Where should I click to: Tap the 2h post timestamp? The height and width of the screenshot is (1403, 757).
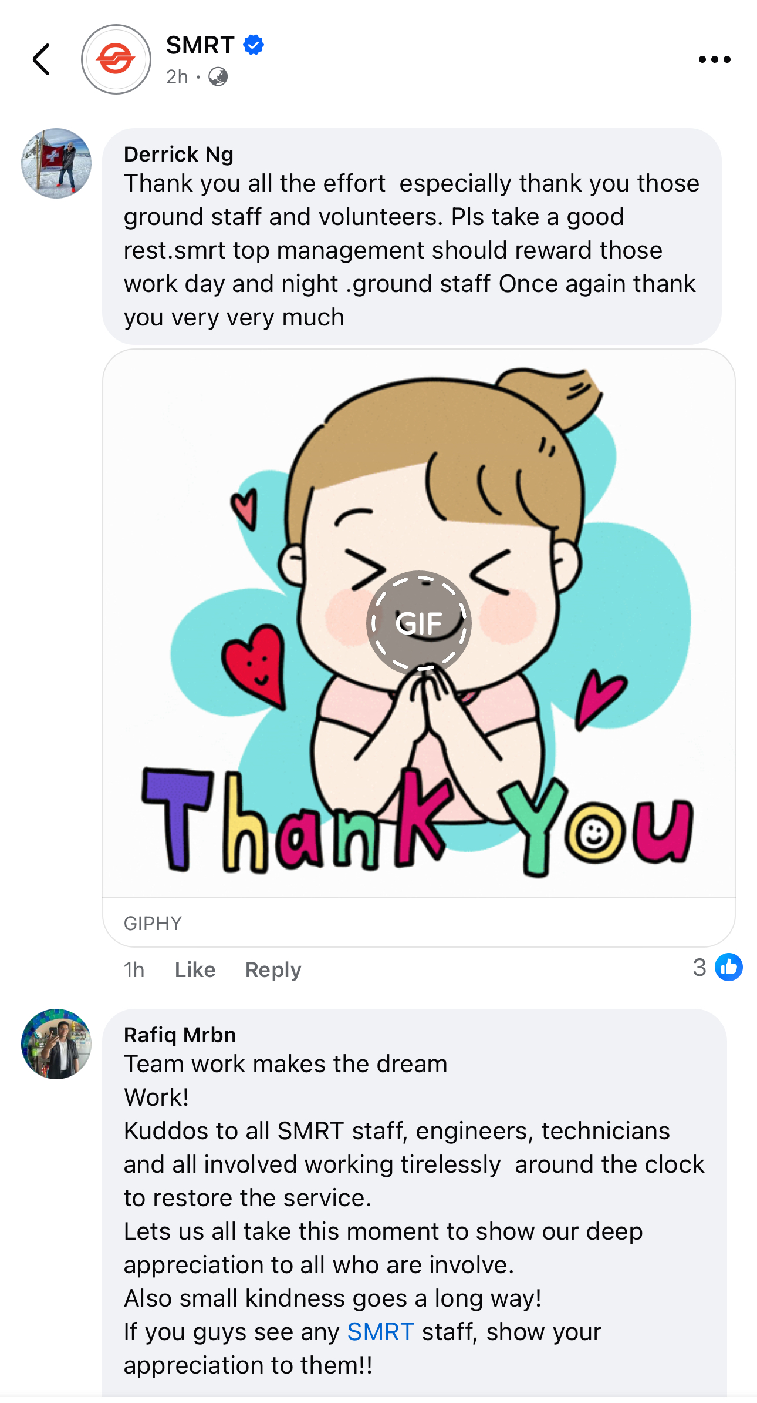click(x=177, y=77)
